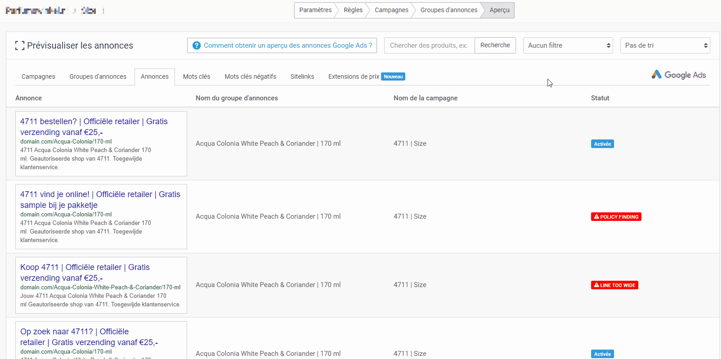Click the 4711 bestellen ad description text

[x=85, y=158]
